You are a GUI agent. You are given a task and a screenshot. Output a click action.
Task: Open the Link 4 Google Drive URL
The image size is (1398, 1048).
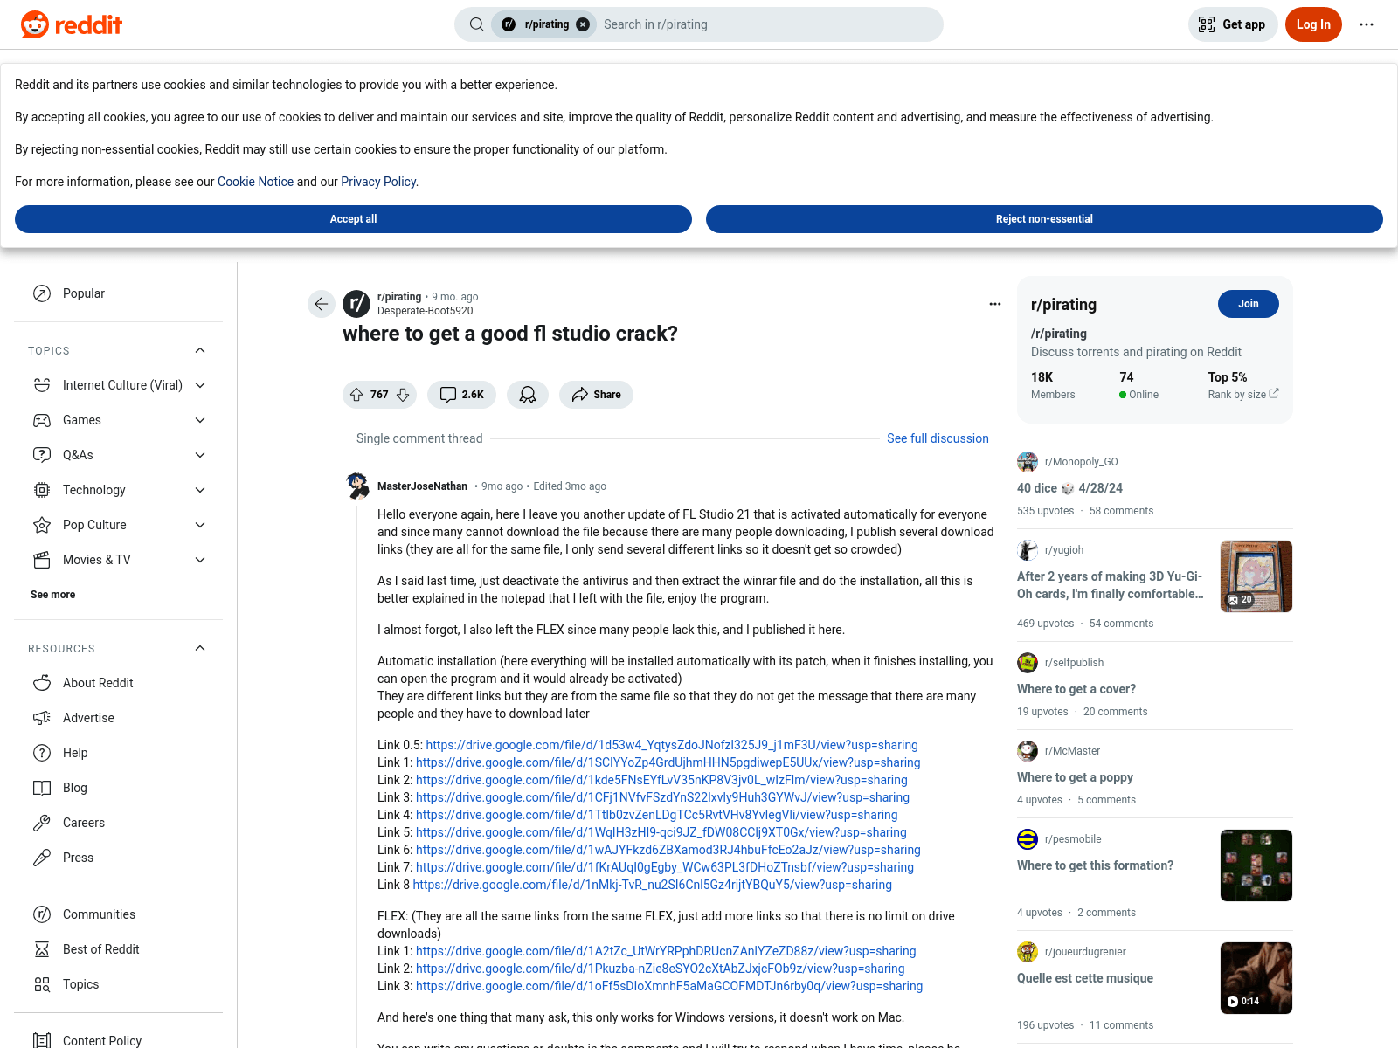(656, 815)
